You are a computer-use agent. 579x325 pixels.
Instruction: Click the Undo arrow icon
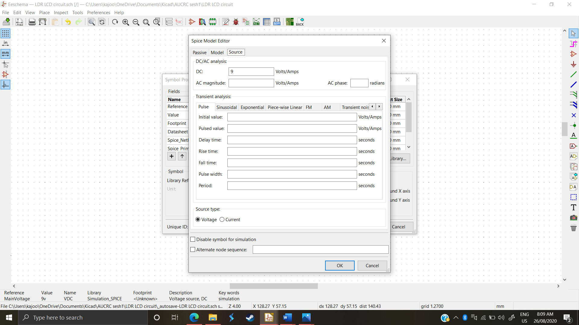(x=68, y=22)
